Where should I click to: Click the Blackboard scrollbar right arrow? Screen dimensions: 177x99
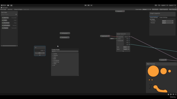tap(17, 46)
